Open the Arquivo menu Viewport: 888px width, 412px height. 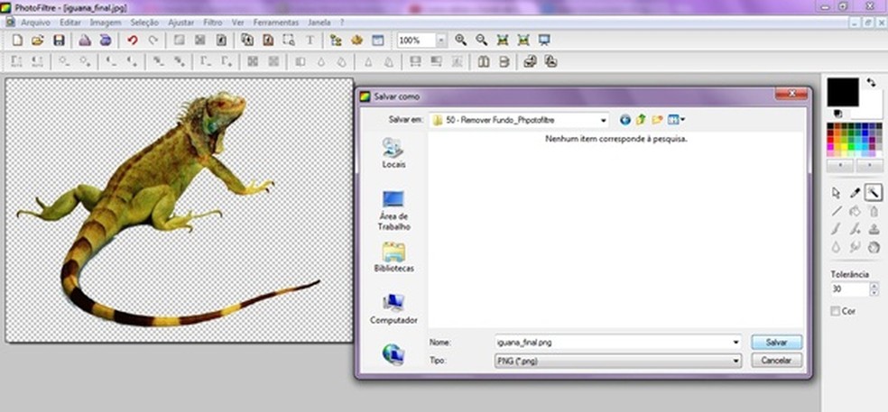(35, 23)
